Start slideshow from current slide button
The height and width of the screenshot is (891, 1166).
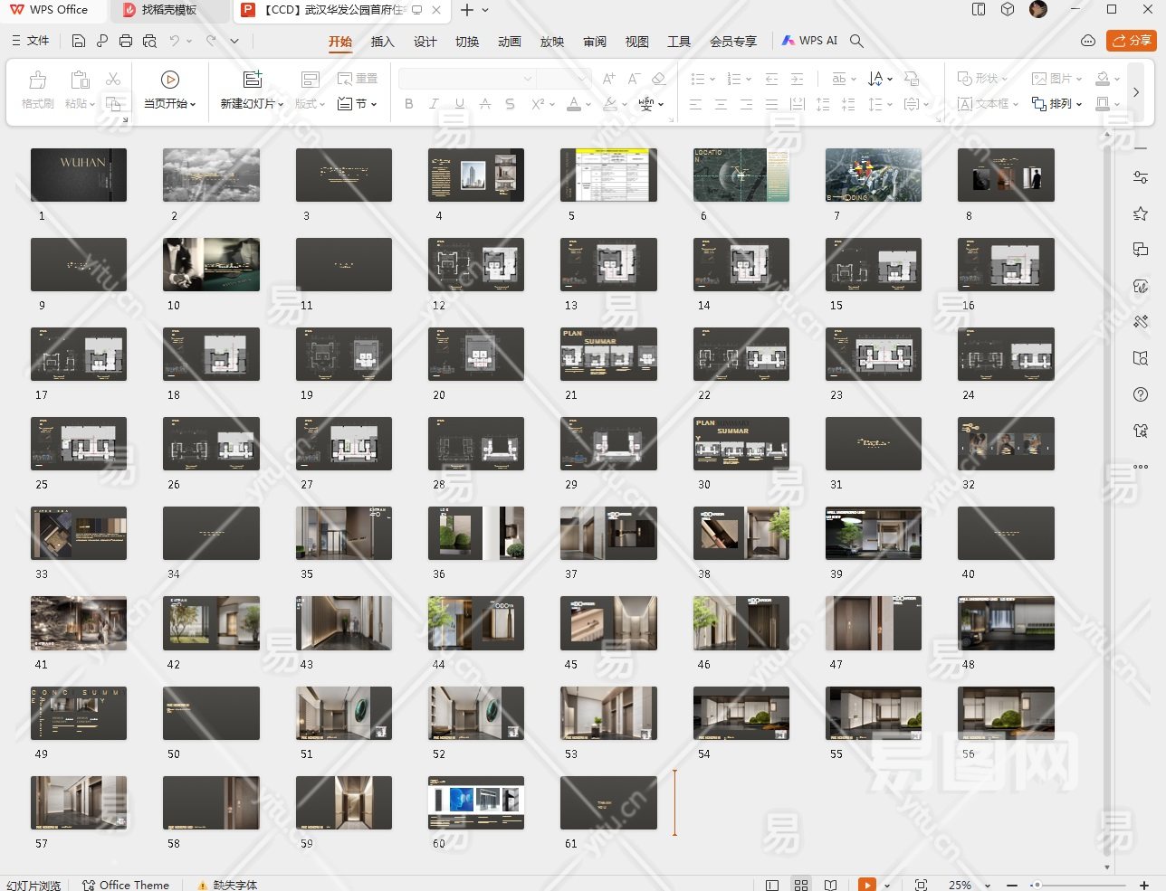click(169, 81)
